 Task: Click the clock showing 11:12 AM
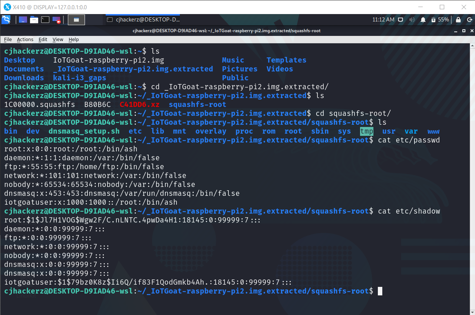coord(383,20)
